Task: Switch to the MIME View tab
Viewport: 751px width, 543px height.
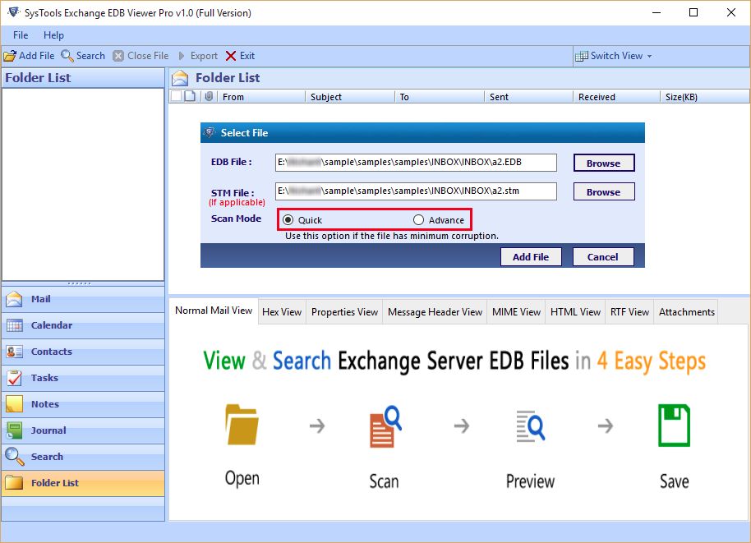Action: [x=516, y=312]
